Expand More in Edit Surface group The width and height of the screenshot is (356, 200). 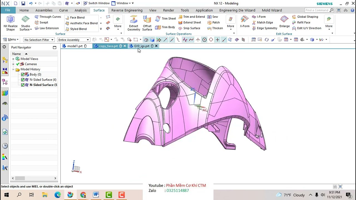click(329, 23)
